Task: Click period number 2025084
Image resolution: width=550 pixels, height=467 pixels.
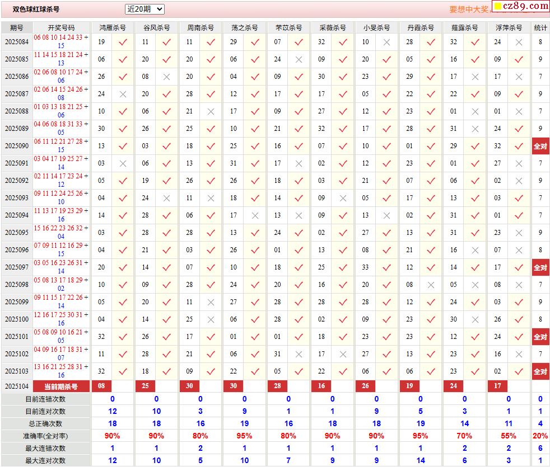Action: point(16,42)
